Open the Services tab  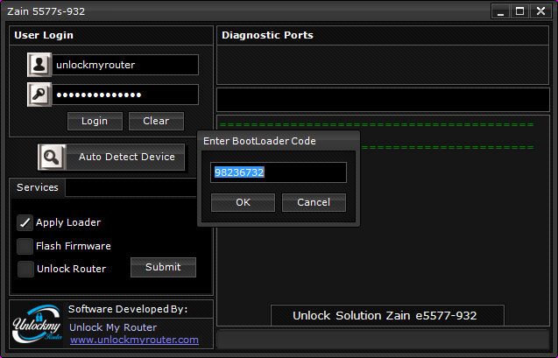pos(38,187)
